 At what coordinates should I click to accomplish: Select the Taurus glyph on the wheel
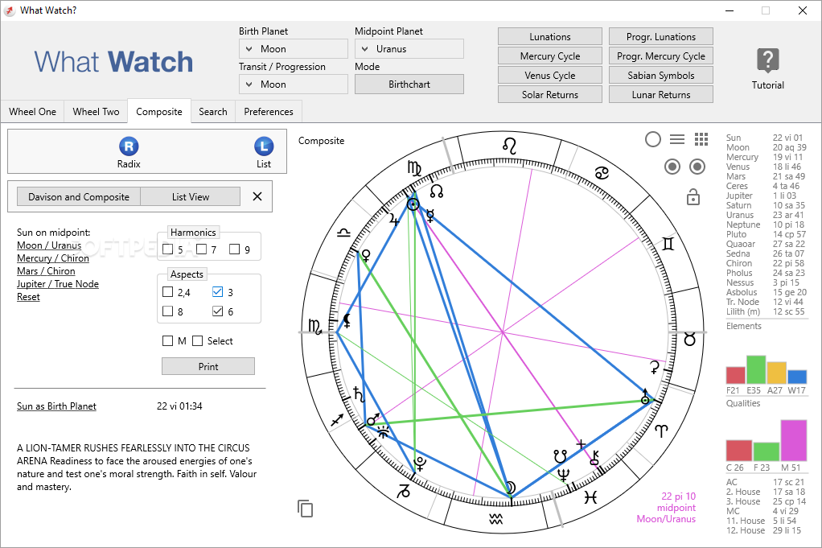coord(690,340)
